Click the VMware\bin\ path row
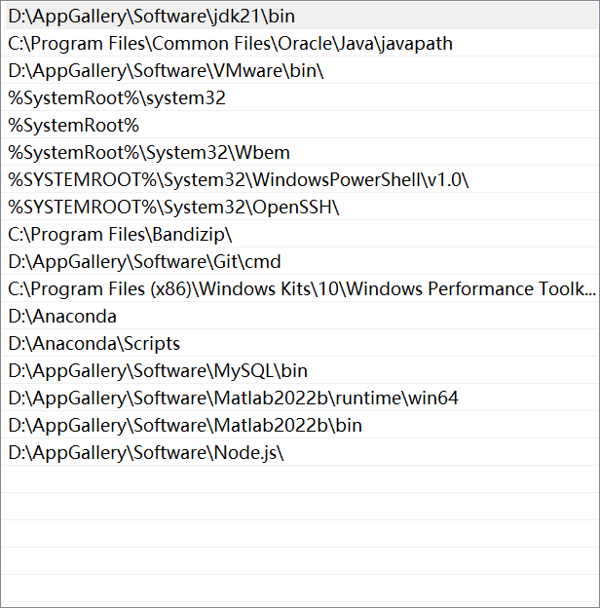The width and height of the screenshot is (600, 608). coord(300,70)
